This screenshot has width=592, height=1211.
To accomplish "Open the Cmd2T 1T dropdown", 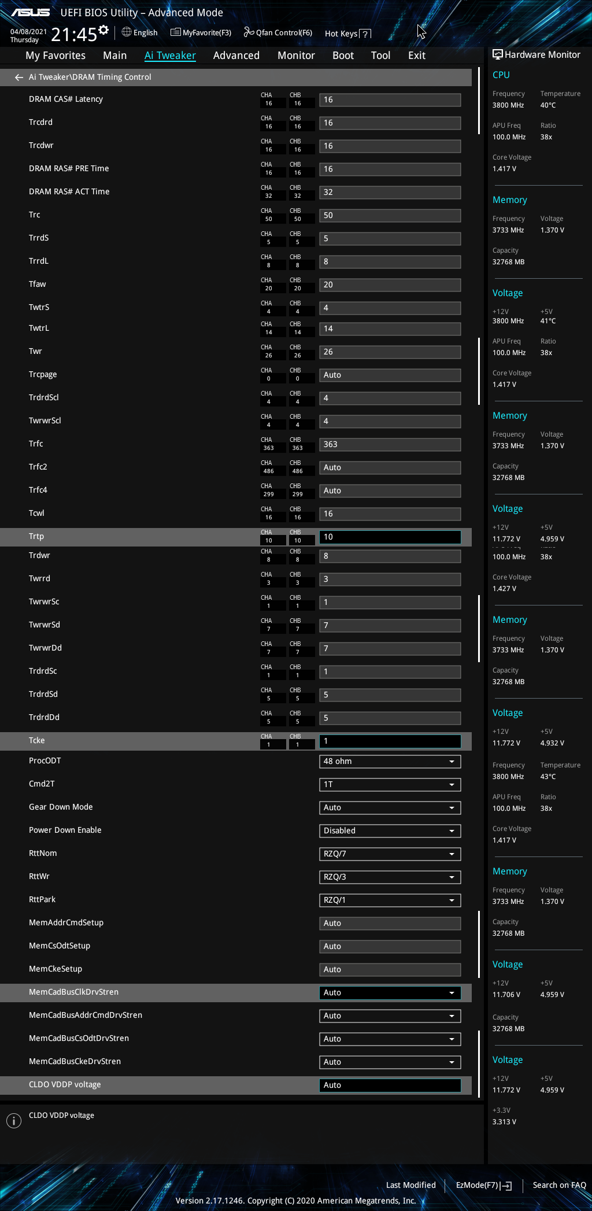I will coord(390,785).
